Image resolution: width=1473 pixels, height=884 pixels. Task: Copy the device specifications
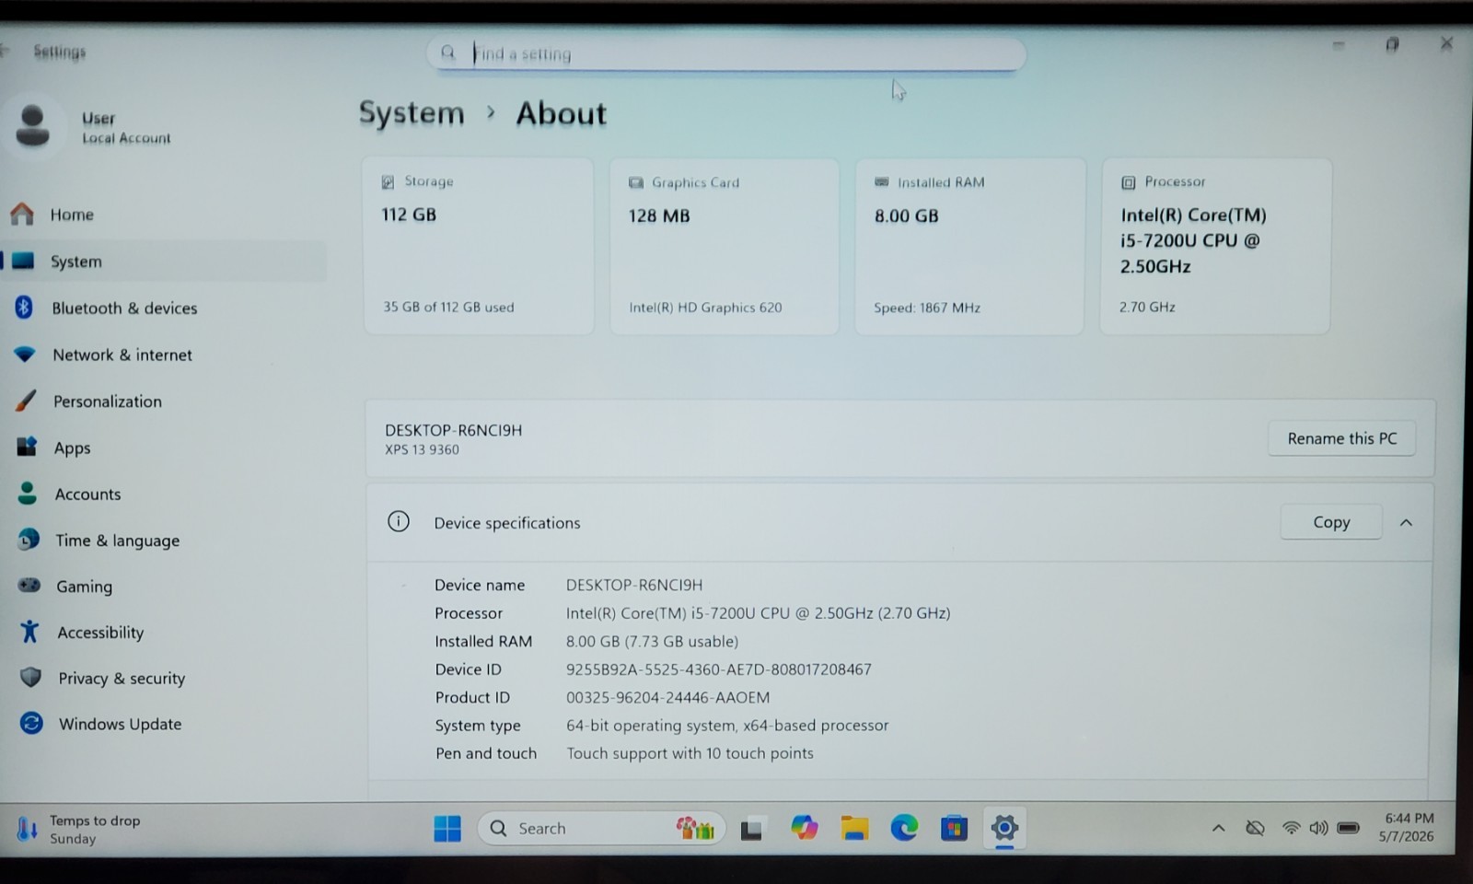1331,522
